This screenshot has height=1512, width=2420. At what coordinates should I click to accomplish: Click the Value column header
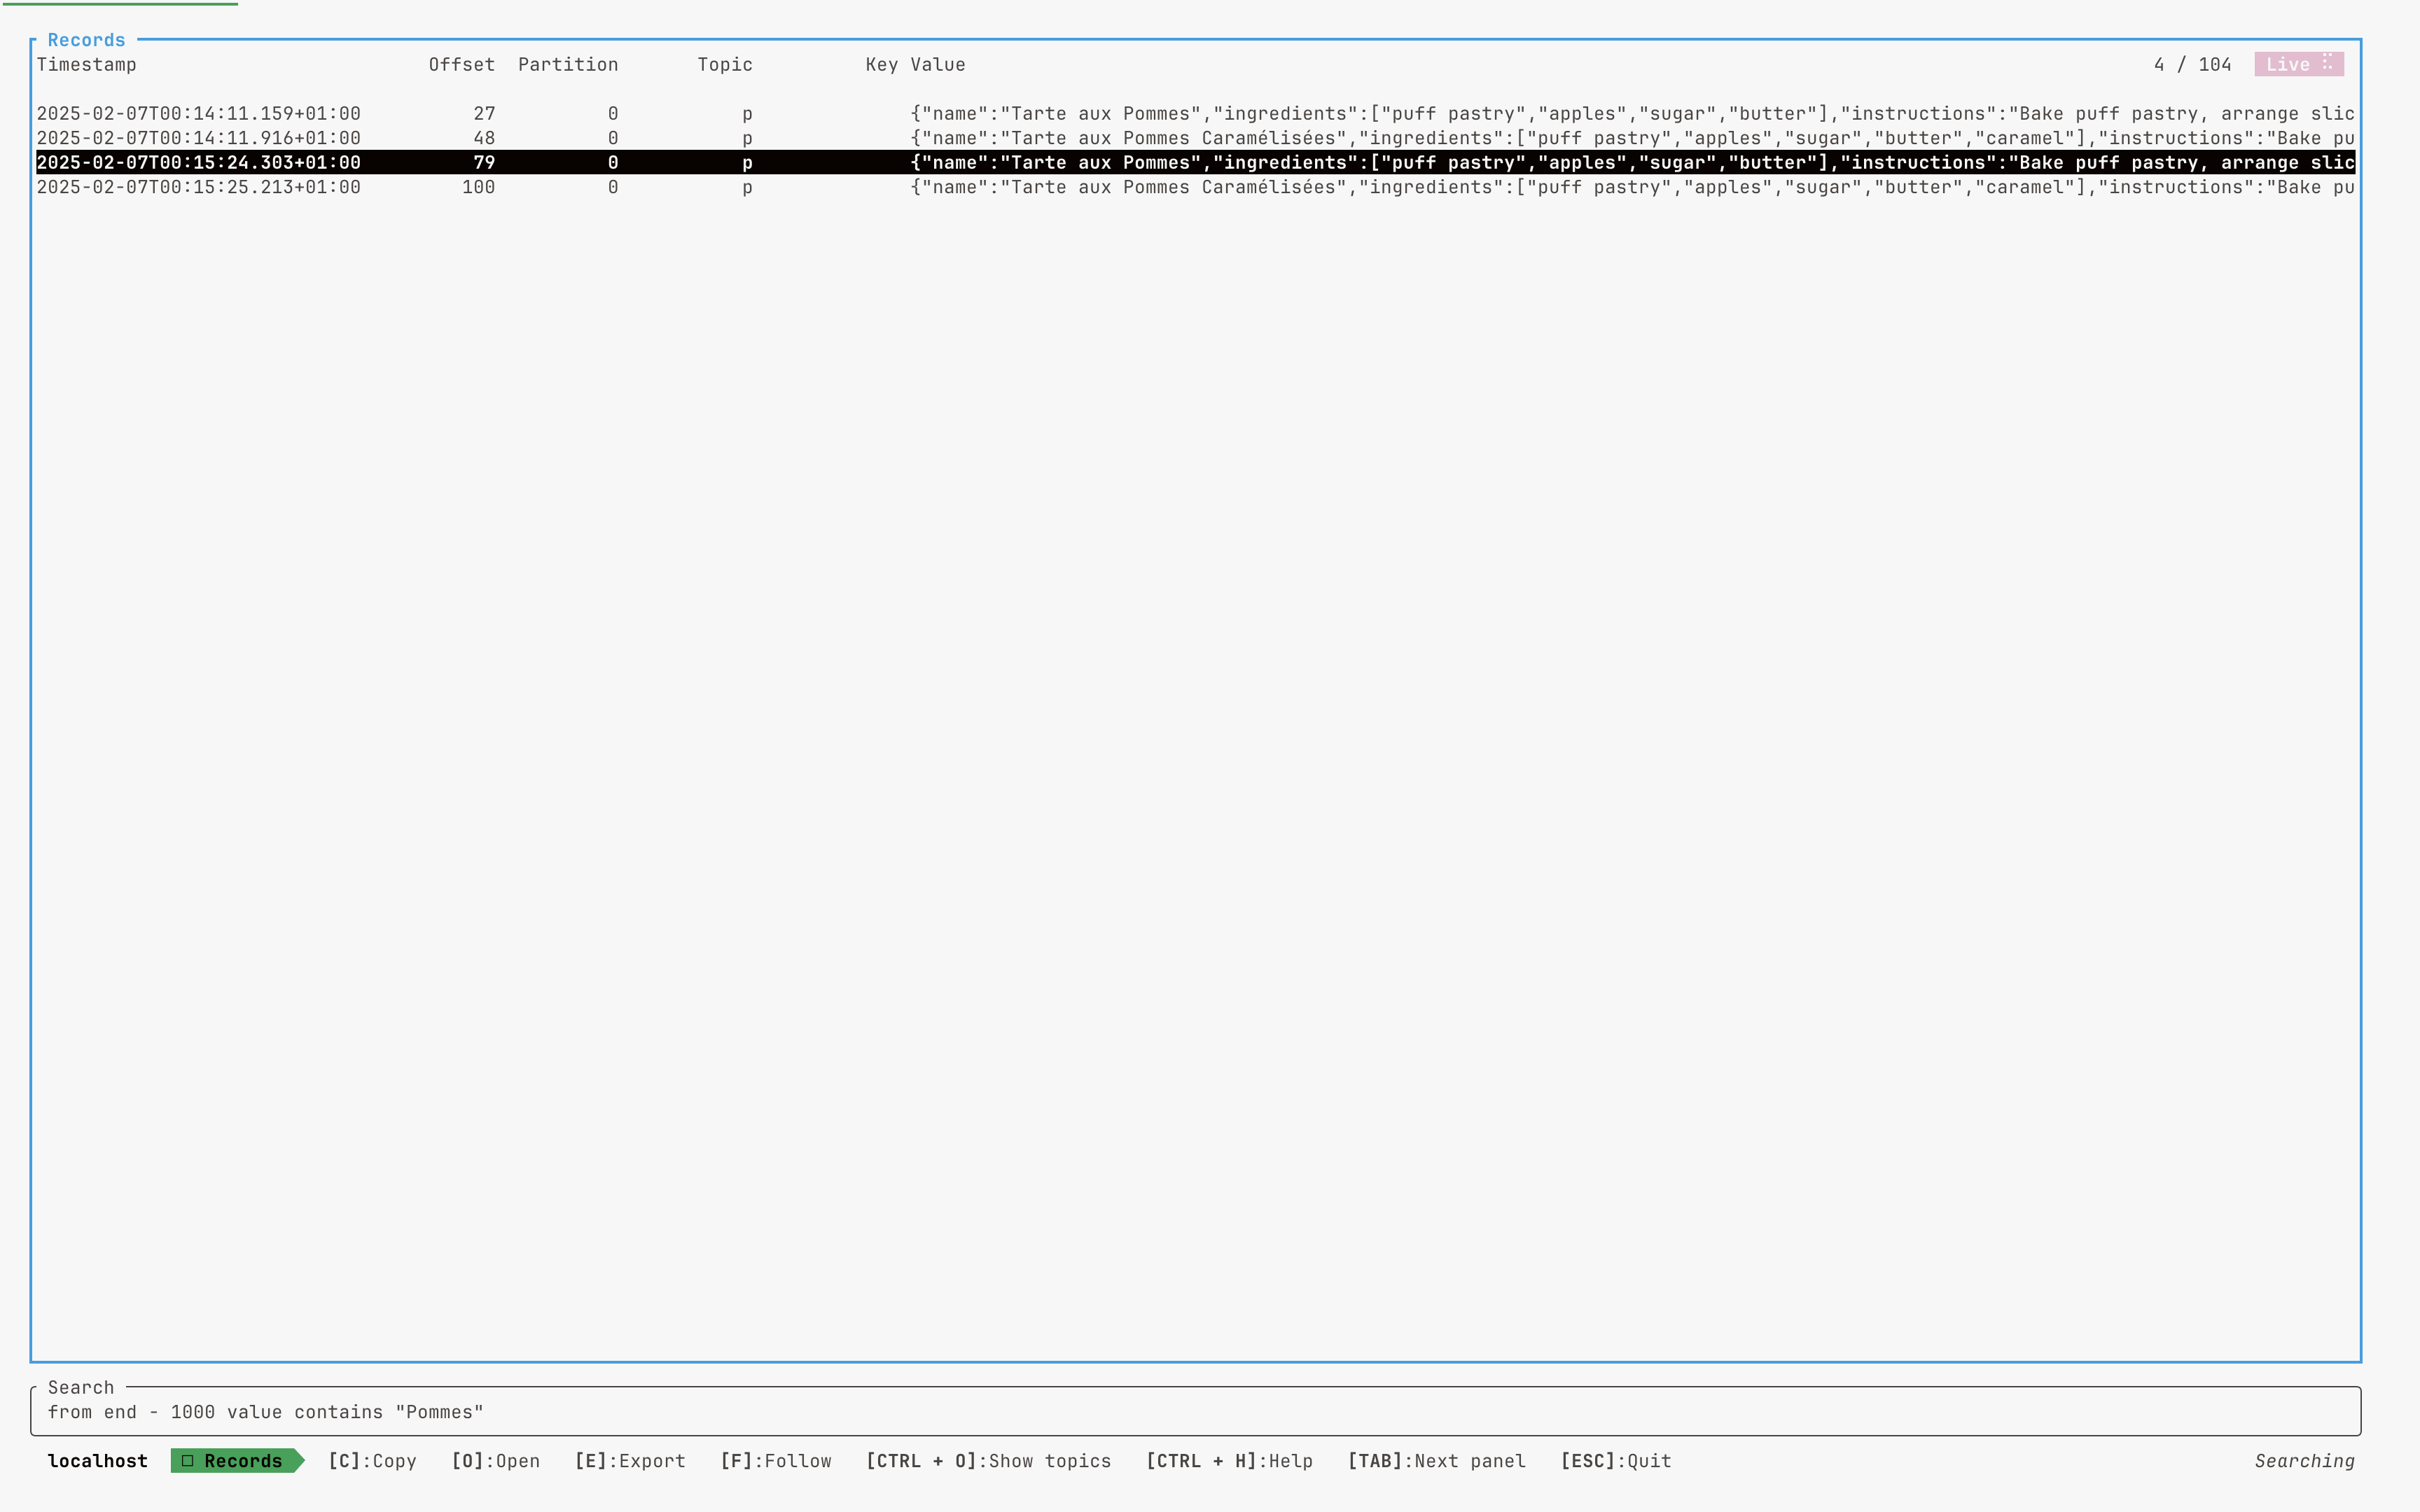pyautogui.click(x=938, y=65)
